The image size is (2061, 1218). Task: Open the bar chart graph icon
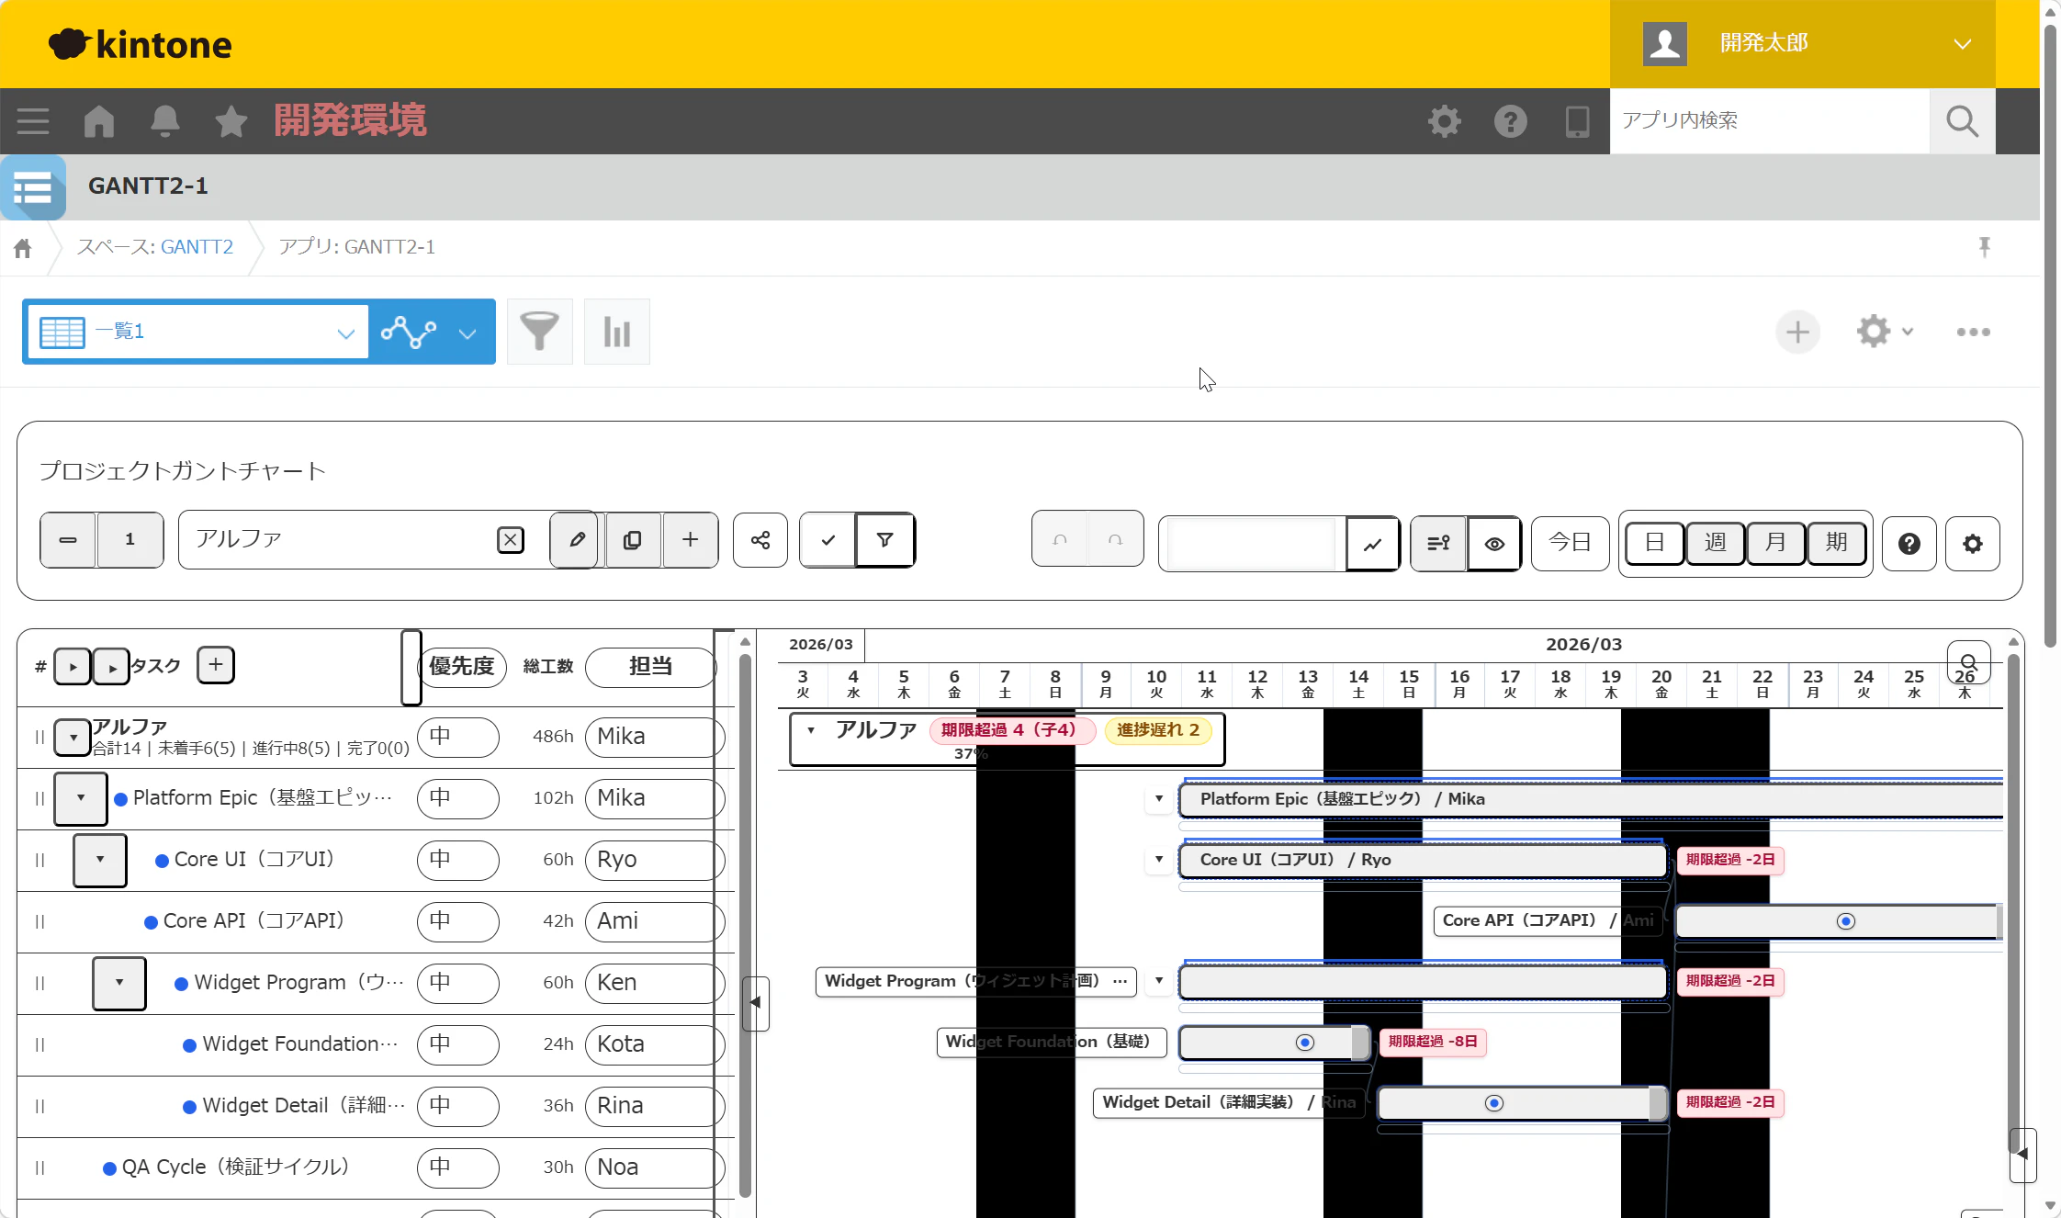click(x=616, y=332)
